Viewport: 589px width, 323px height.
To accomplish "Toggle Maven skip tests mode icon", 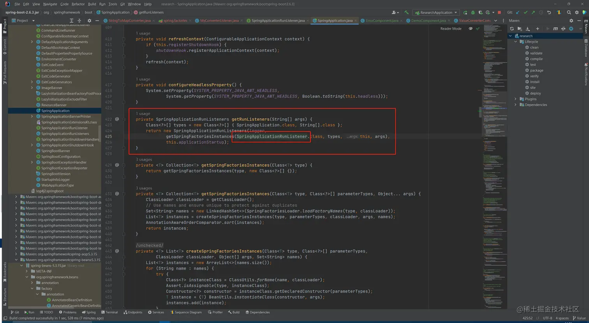I will pos(571,28).
